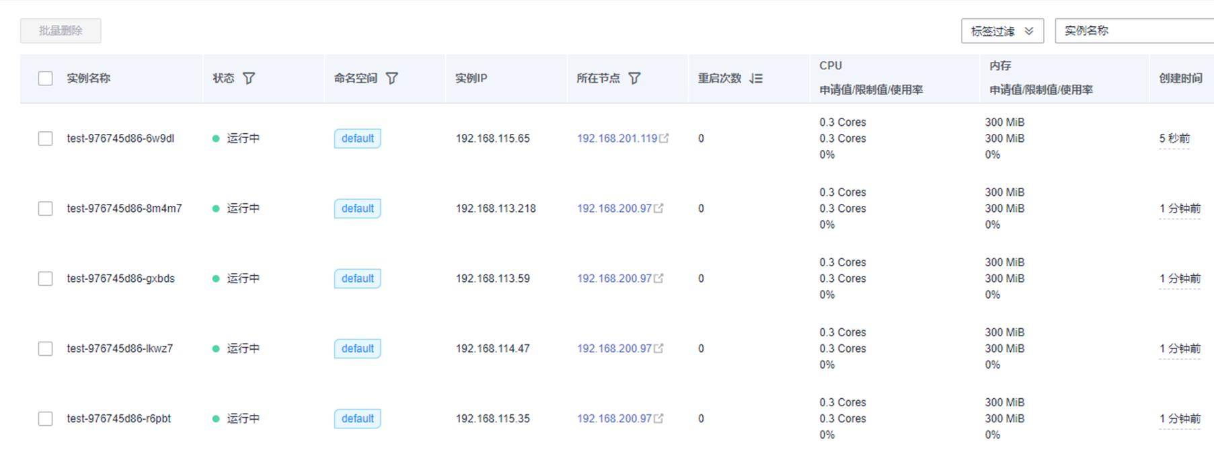Click instance name test-976745d86-gxbds
The image size is (1214, 450).
pyautogui.click(x=121, y=278)
